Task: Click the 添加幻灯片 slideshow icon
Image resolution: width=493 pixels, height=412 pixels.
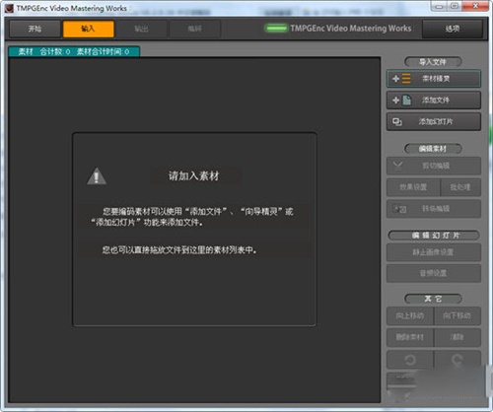Action: (x=397, y=122)
